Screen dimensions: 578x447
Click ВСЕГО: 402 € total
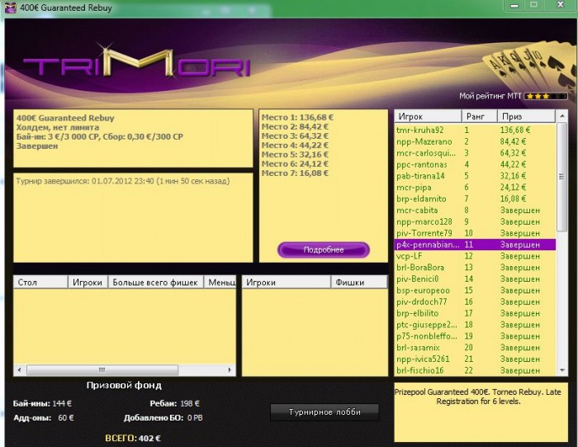(133, 438)
